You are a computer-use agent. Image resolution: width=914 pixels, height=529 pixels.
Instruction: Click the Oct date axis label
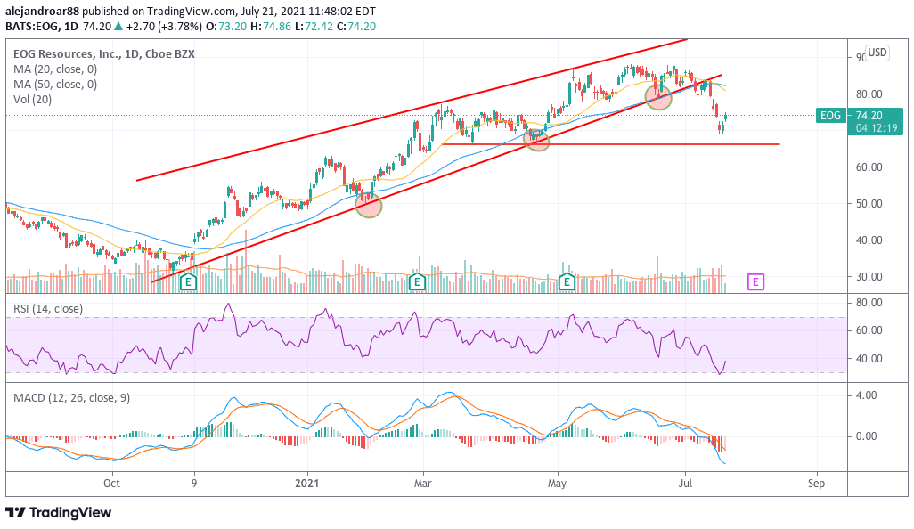[111, 484]
